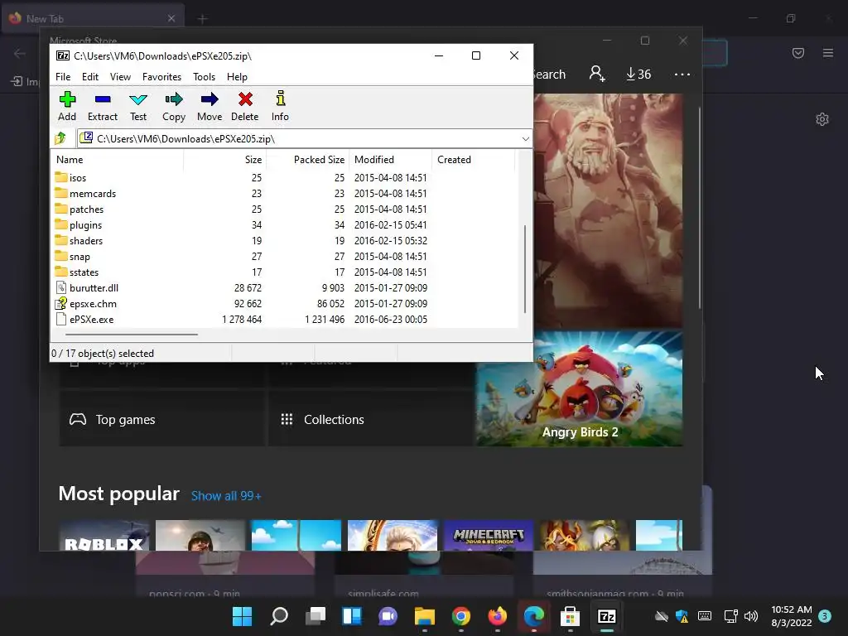
Task: Switch to Microsoft Edge on the taskbar
Action: click(534, 616)
